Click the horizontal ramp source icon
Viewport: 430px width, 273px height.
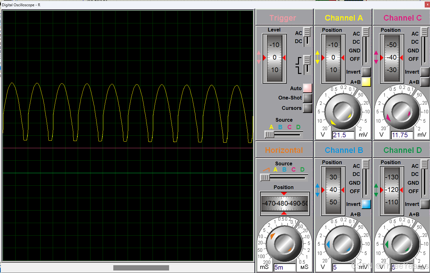pos(266,169)
